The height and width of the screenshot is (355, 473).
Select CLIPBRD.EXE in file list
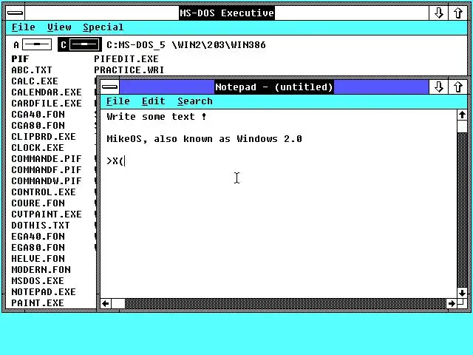(x=44, y=136)
